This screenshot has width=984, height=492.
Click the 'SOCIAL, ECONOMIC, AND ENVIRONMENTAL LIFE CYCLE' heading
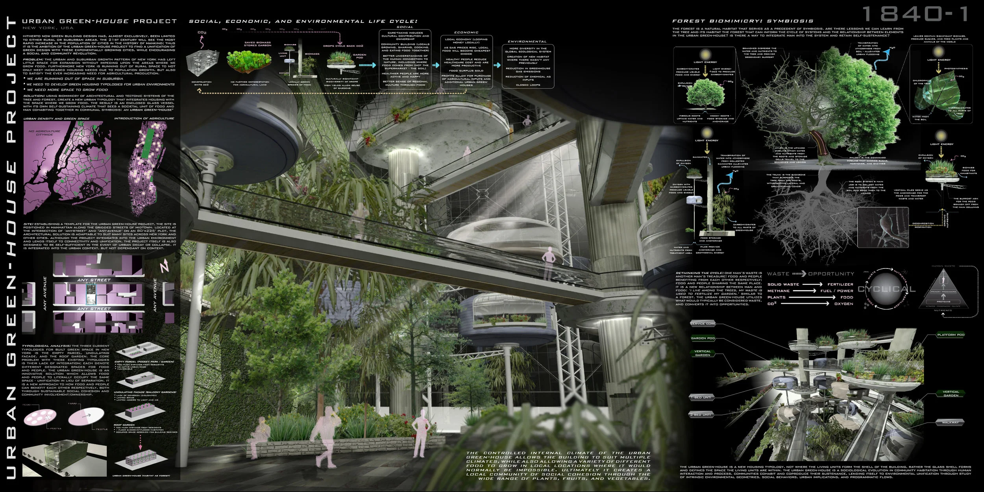(x=303, y=21)
